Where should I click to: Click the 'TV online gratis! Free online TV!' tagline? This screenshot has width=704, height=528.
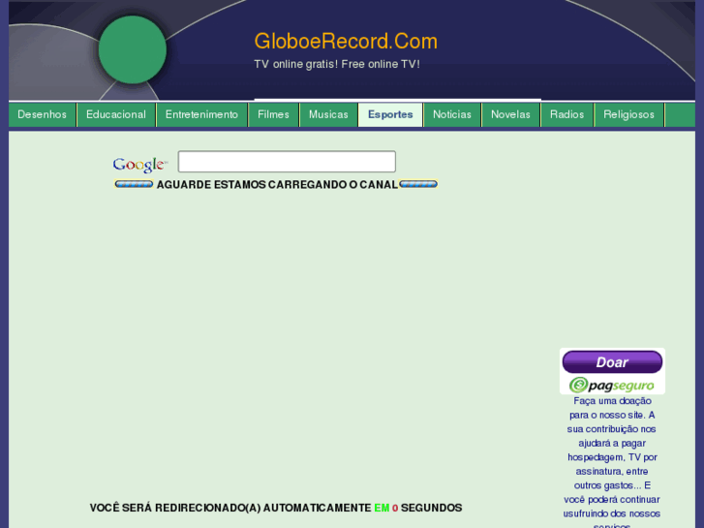[337, 64]
